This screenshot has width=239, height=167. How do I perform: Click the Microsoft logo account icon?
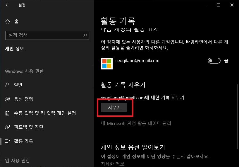[107, 64]
